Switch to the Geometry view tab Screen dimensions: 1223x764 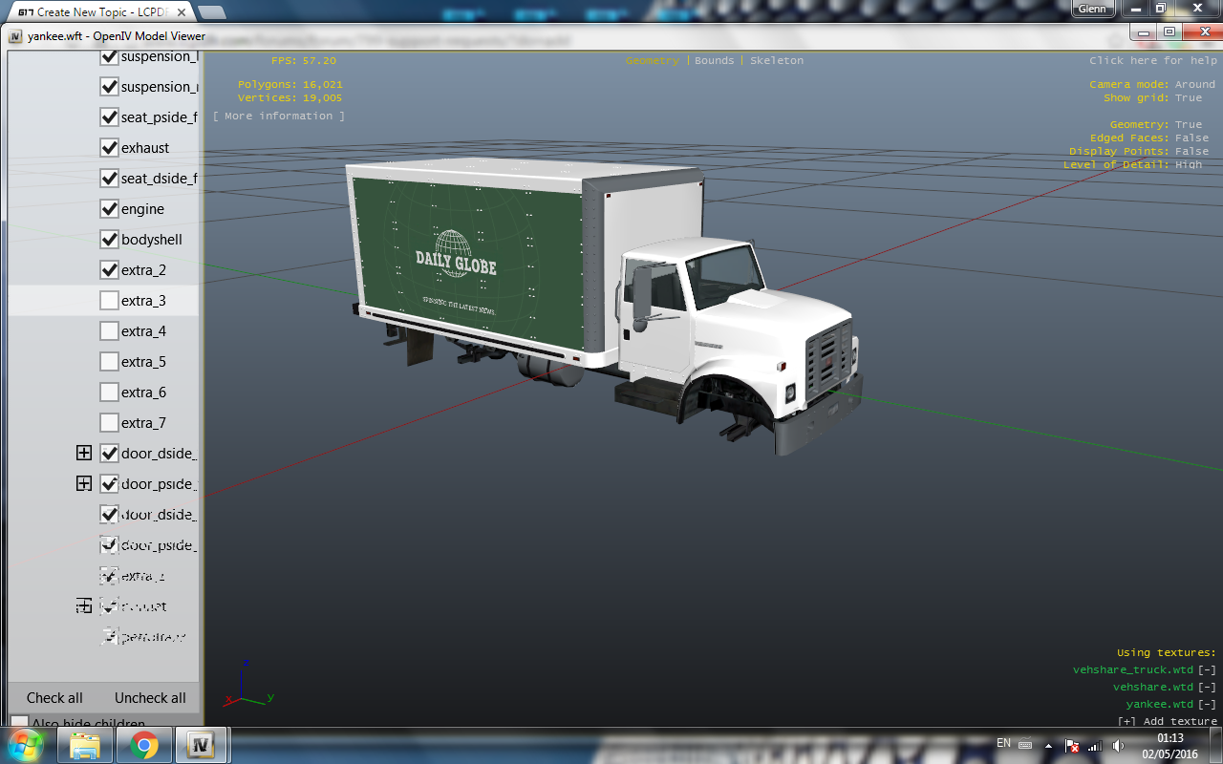click(x=653, y=60)
